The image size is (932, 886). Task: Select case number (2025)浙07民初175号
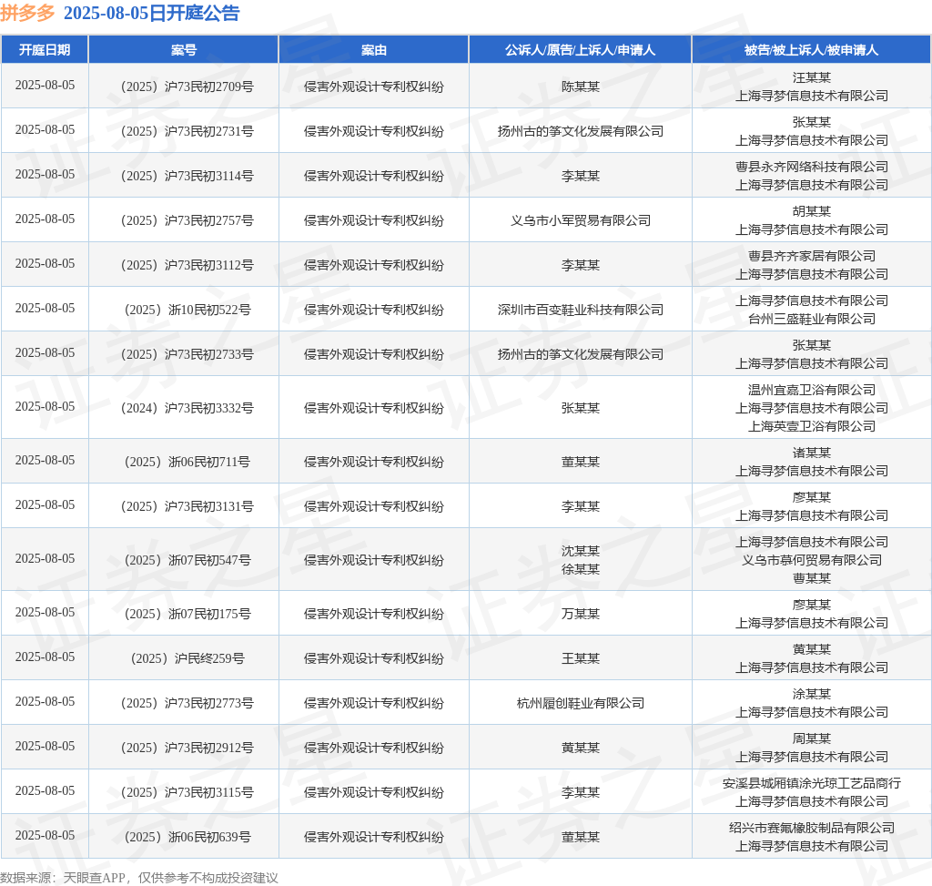[187, 614]
